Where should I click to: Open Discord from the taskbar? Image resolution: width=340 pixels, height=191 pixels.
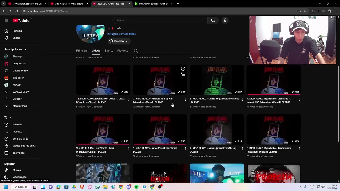pos(129,187)
